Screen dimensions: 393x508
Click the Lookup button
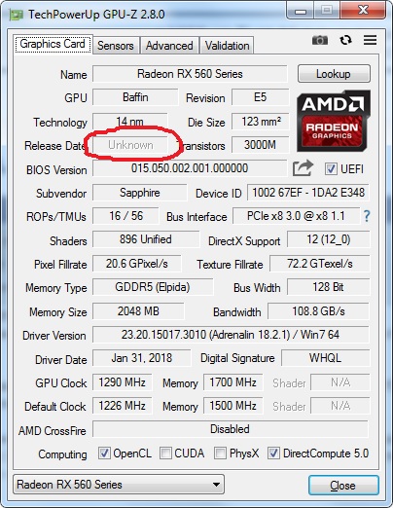pyautogui.click(x=334, y=74)
